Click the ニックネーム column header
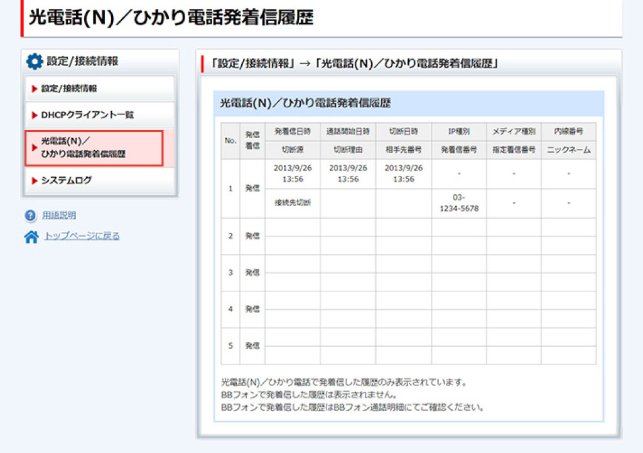Screen dimensions: 643x453 click(568, 150)
